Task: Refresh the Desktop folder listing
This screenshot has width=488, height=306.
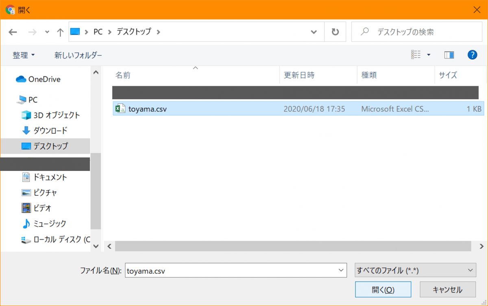Action: point(335,32)
